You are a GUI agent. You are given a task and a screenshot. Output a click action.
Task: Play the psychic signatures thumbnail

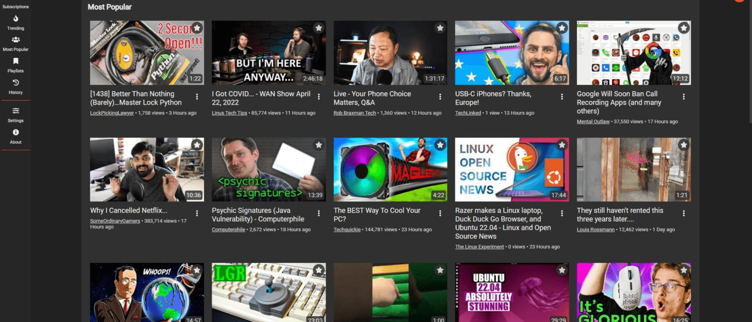(x=269, y=170)
